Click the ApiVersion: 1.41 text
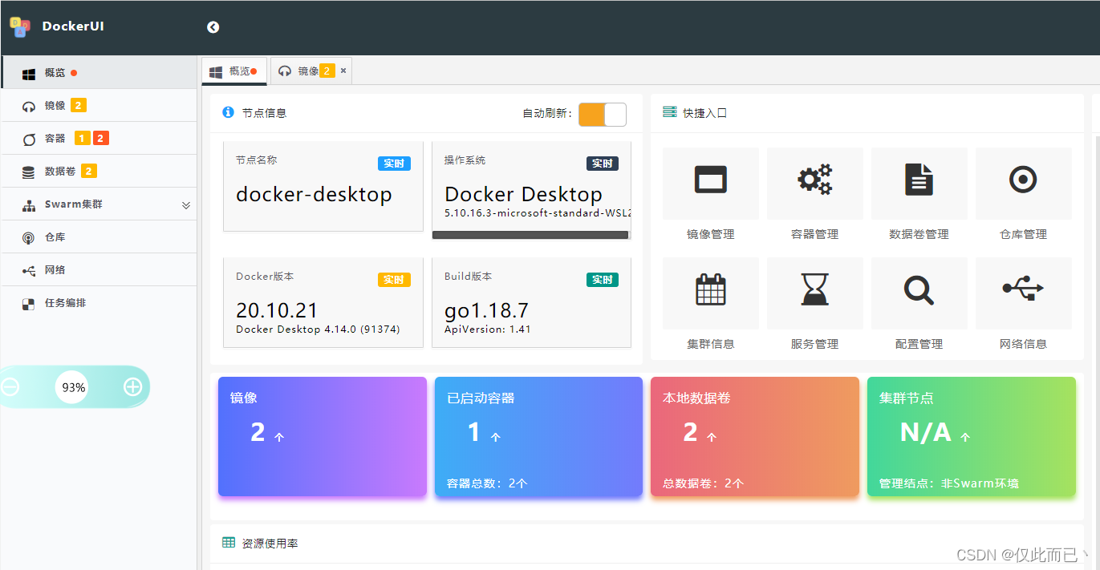The height and width of the screenshot is (570, 1100). tap(487, 329)
